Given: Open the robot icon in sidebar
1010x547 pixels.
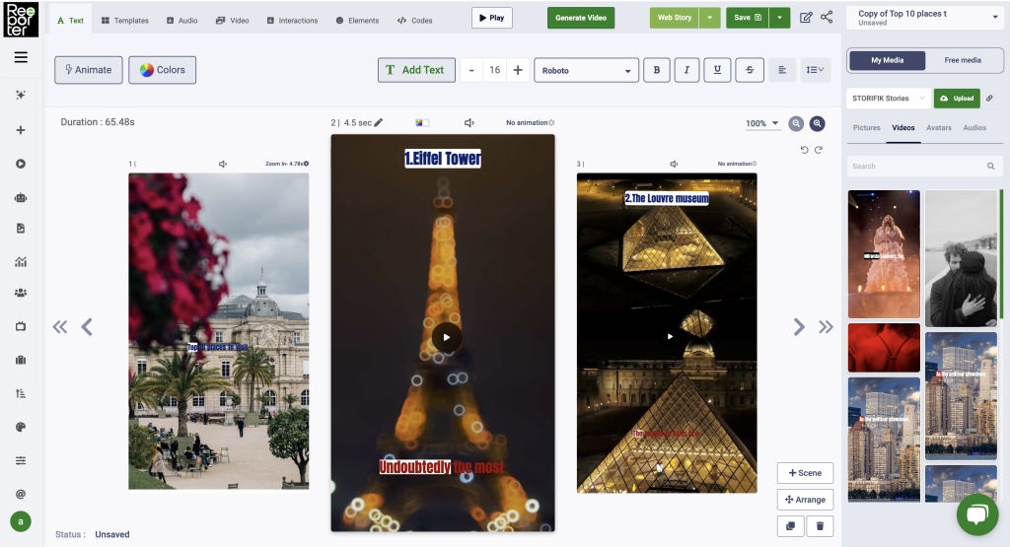Looking at the screenshot, I should [x=21, y=197].
